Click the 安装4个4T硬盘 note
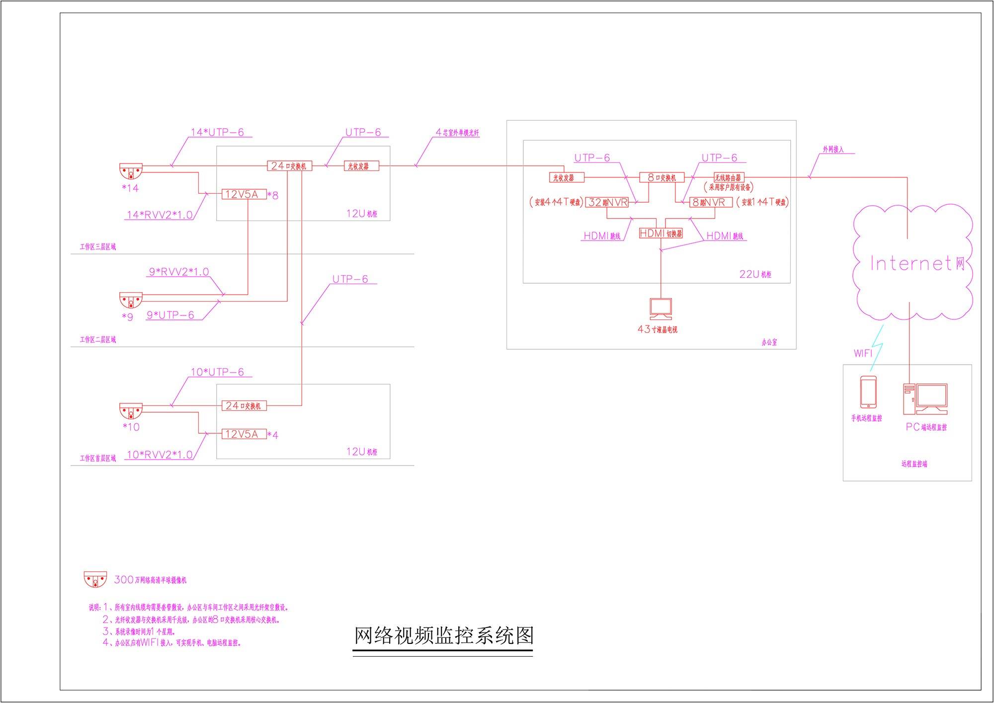994x703 pixels. pos(557,202)
